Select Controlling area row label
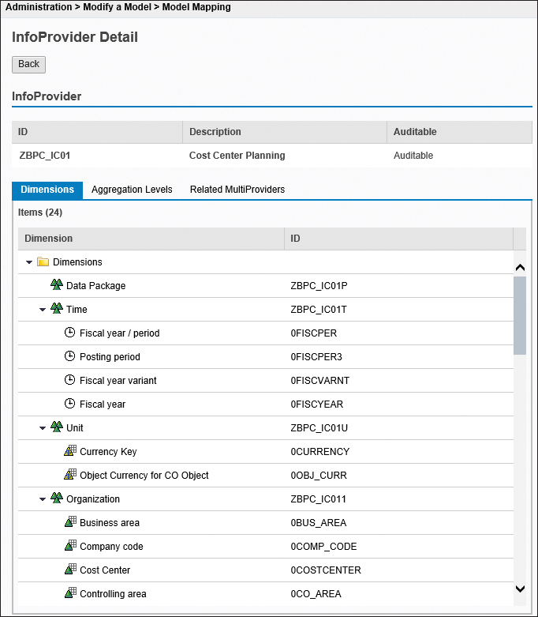Screen dimensions: 538x617 pyautogui.click(x=113, y=594)
